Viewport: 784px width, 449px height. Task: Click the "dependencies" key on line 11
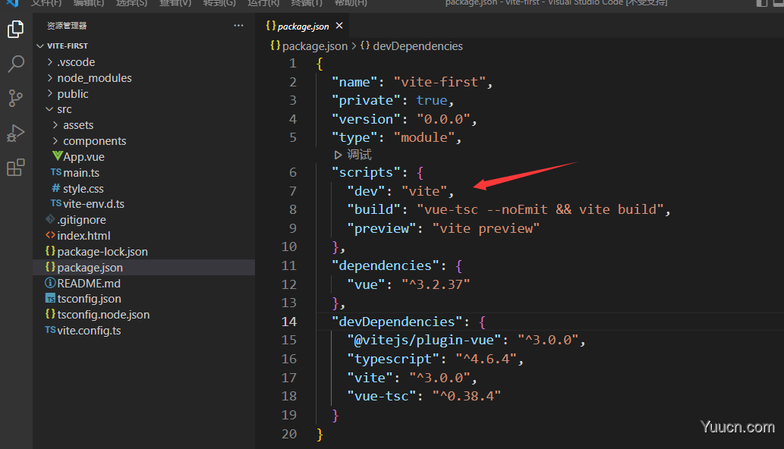(x=386, y=265)
